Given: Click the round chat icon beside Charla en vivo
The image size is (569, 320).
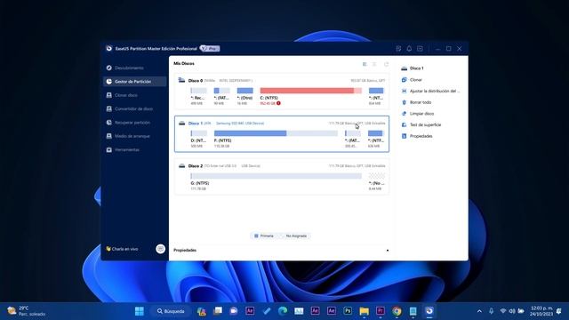Looking at the screenshot, I should click(x=160, y=249).
